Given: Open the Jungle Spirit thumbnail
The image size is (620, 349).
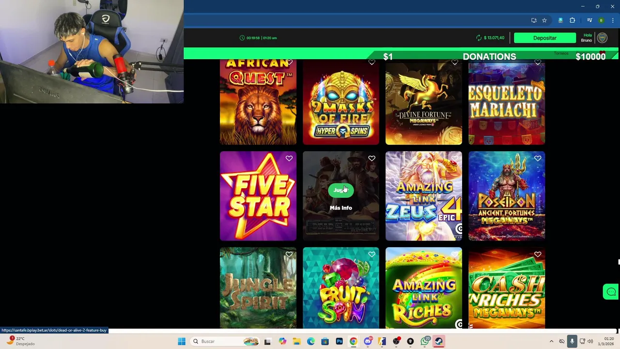Looking at the screenshot, I should point(258,288).
